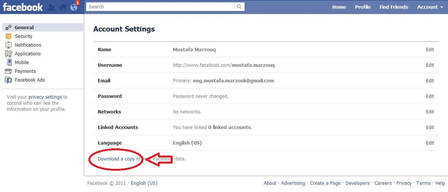Click the Account Settings heading
Viewport: 448px width, 192px height.
click(x=124, y=29)
